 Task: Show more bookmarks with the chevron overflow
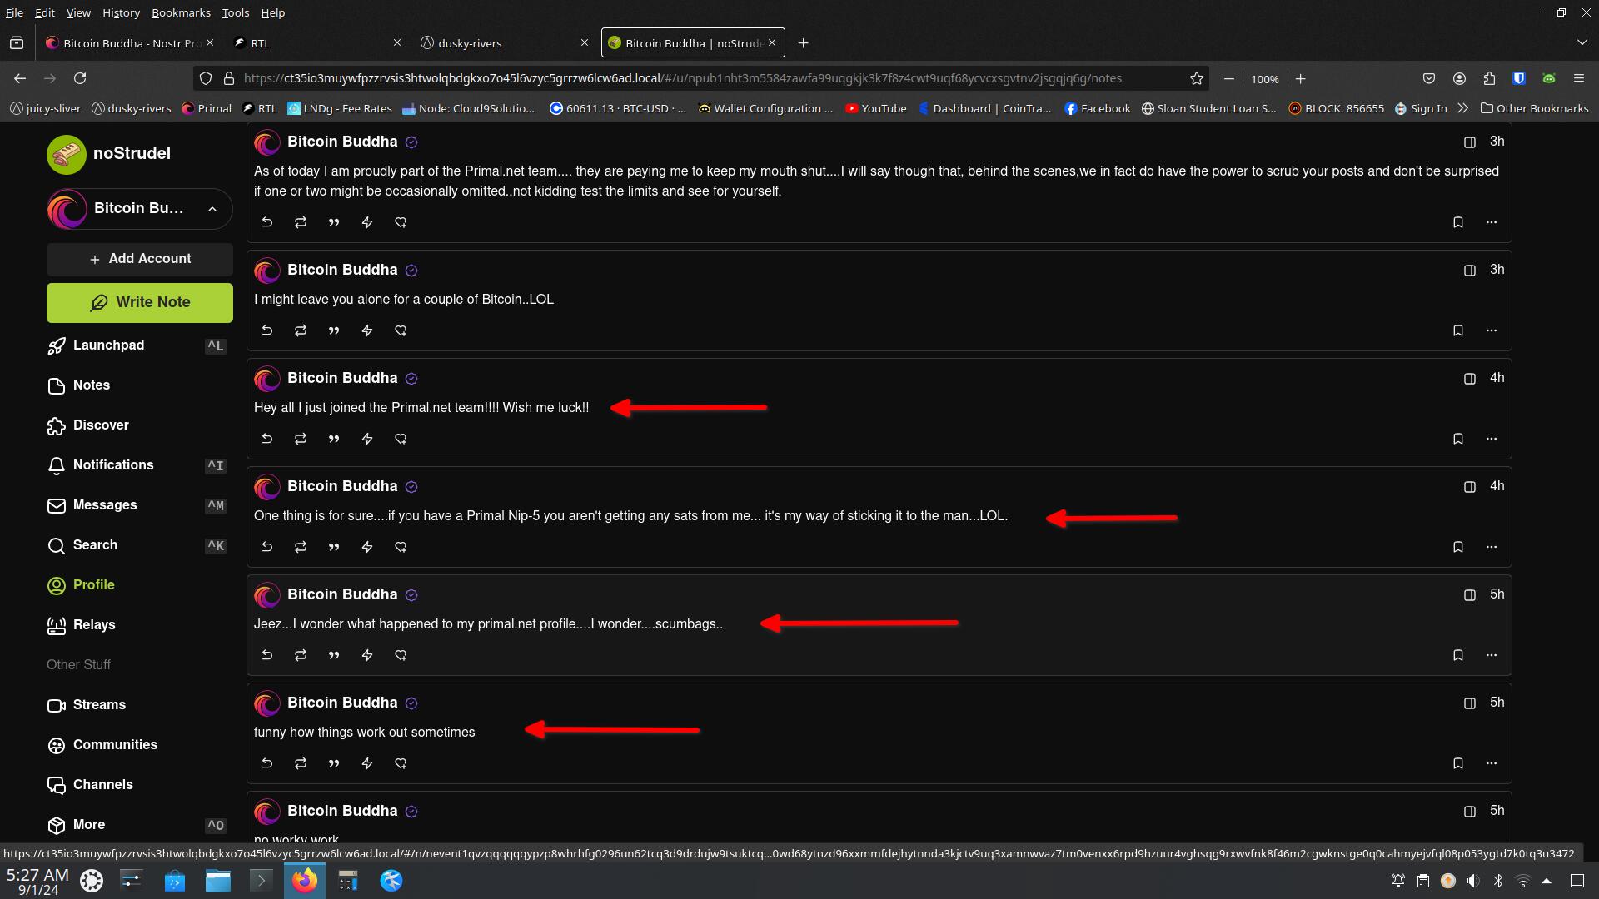pyautogui.click(x=1463, y=108)
